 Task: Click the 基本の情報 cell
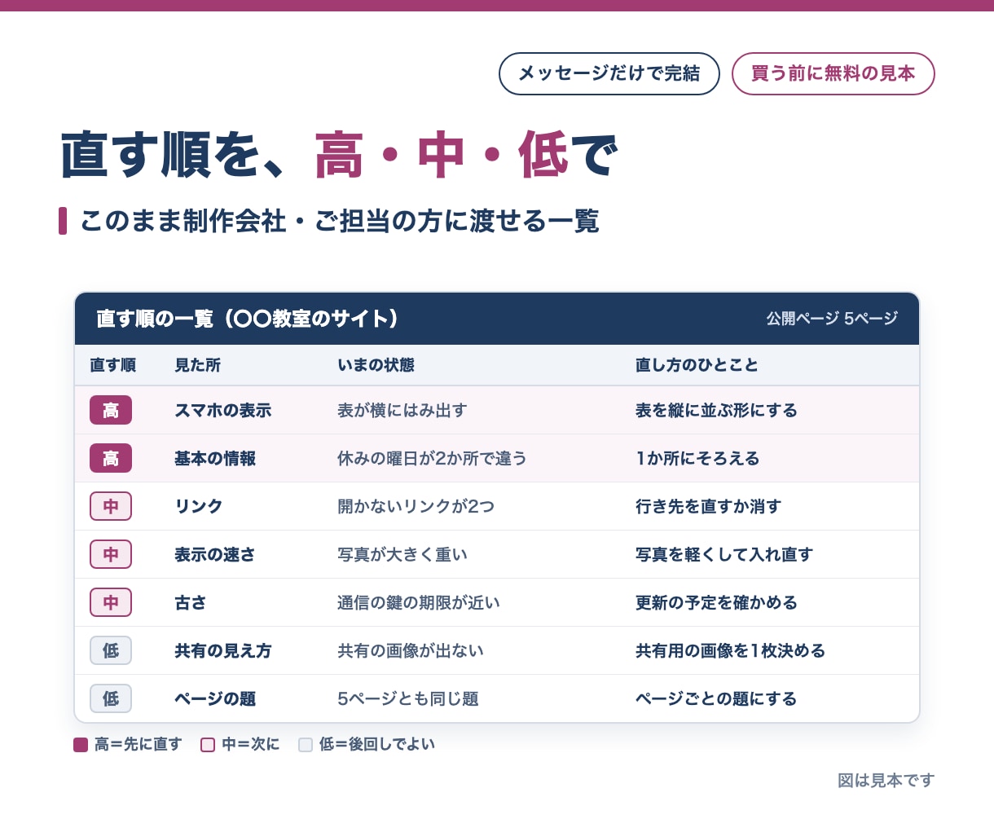point(215,458)
